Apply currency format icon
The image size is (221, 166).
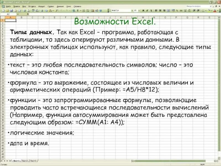coord(173,11)
